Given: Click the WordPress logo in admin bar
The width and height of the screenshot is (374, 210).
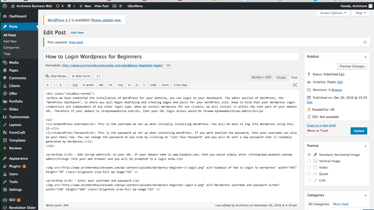Looking at the screenshot, I should 5,6.
